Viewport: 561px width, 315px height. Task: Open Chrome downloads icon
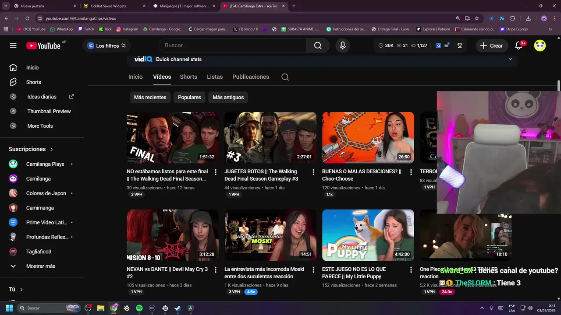click(528, 18)
